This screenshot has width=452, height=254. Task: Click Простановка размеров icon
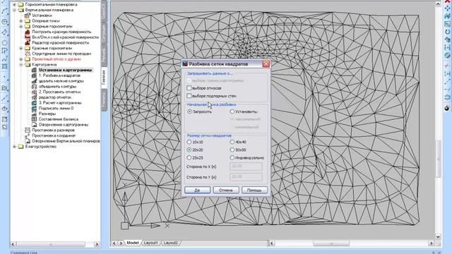28,130
